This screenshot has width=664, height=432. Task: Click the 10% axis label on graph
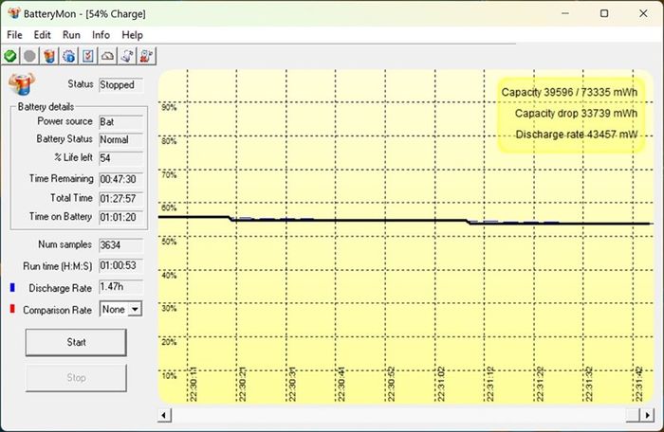pyautogui.click(x=169, y=376)
